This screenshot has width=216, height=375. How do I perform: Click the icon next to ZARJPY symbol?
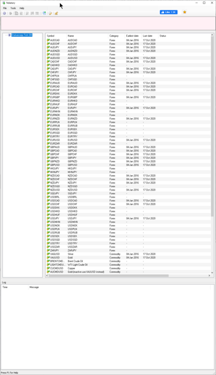[x=48, y=250]
